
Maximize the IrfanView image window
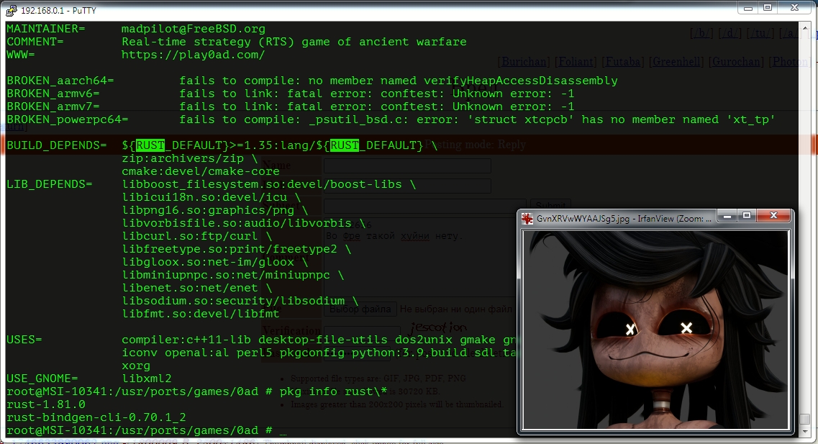(747, 215)
